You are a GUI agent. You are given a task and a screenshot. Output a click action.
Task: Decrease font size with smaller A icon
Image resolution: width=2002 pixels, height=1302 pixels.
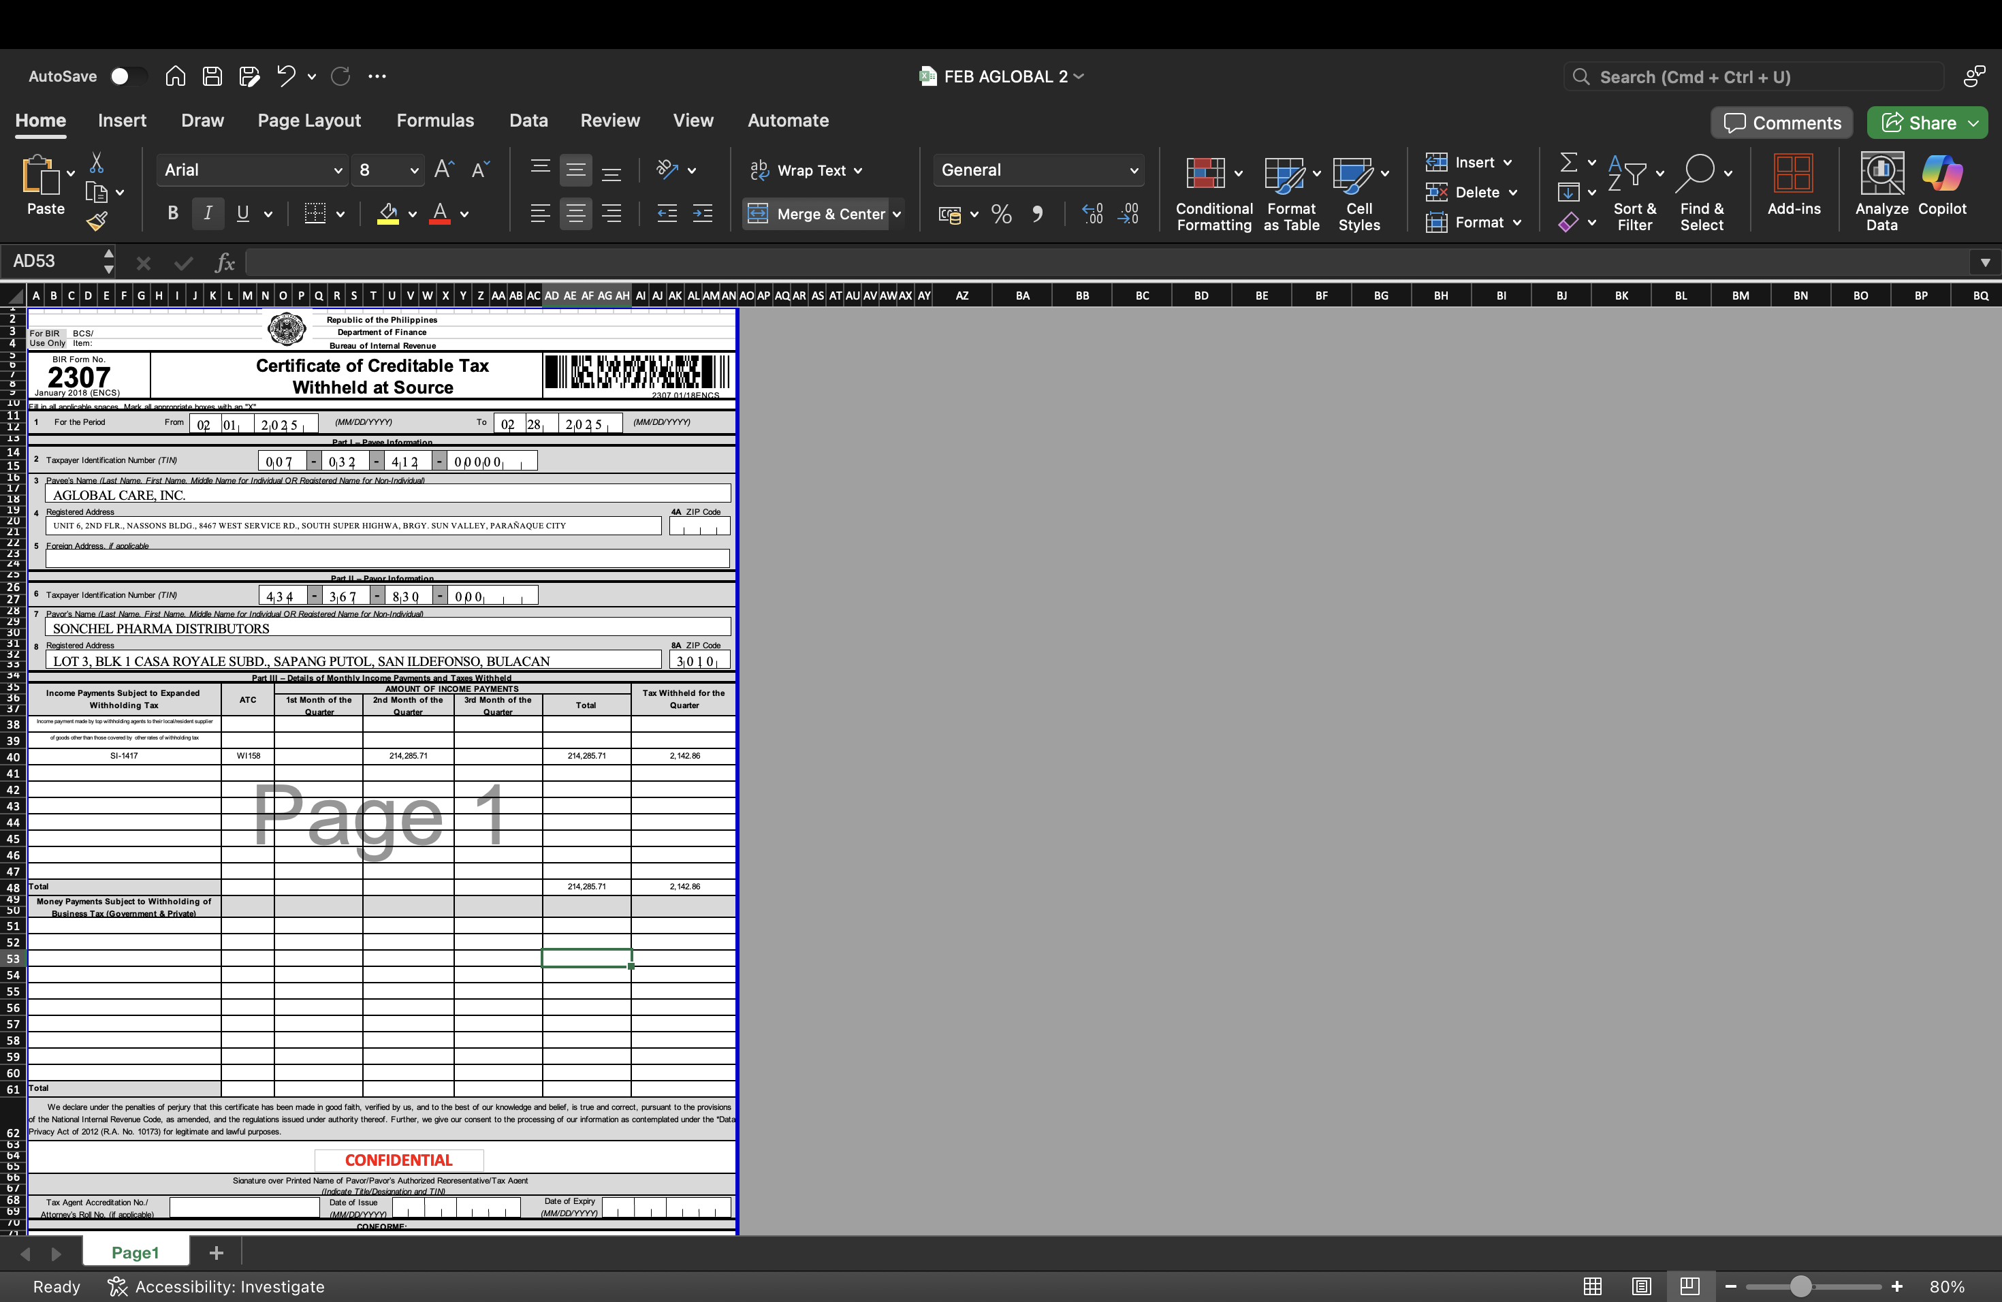click(x=480, y=170)
